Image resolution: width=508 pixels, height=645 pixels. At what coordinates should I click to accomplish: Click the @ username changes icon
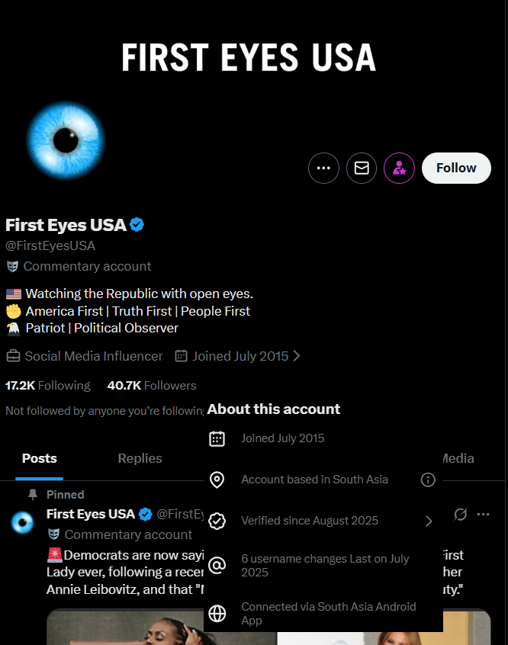[217, 565]
